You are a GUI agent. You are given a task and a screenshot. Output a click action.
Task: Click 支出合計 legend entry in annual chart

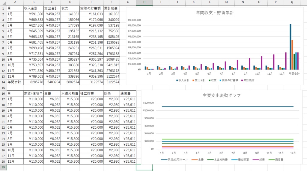click(x=199, y=80)
